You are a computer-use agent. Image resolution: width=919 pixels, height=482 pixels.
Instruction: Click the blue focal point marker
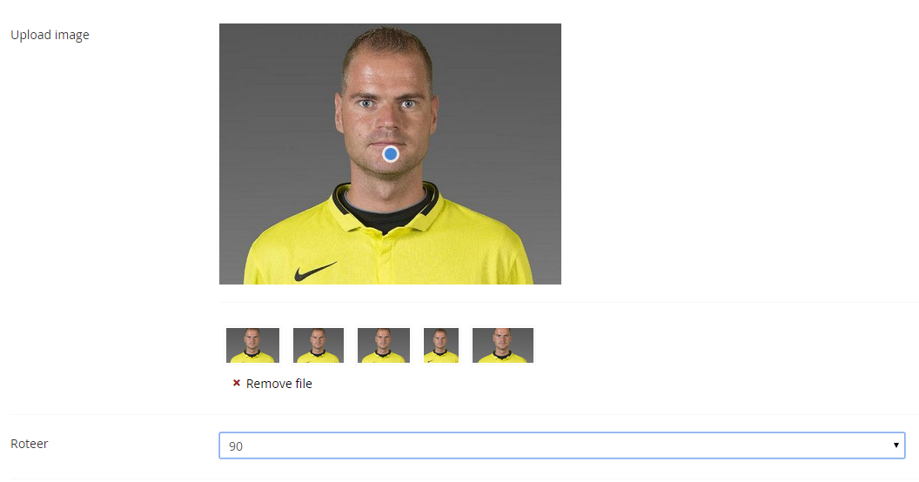pos(391,154)
